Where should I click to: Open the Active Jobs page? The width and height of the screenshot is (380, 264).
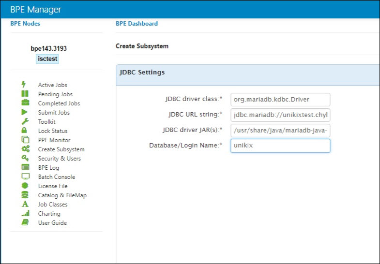pos(53,85)
